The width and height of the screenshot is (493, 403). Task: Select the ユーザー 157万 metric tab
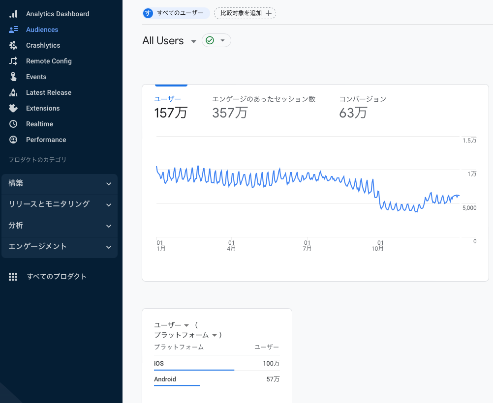(171, 108)
